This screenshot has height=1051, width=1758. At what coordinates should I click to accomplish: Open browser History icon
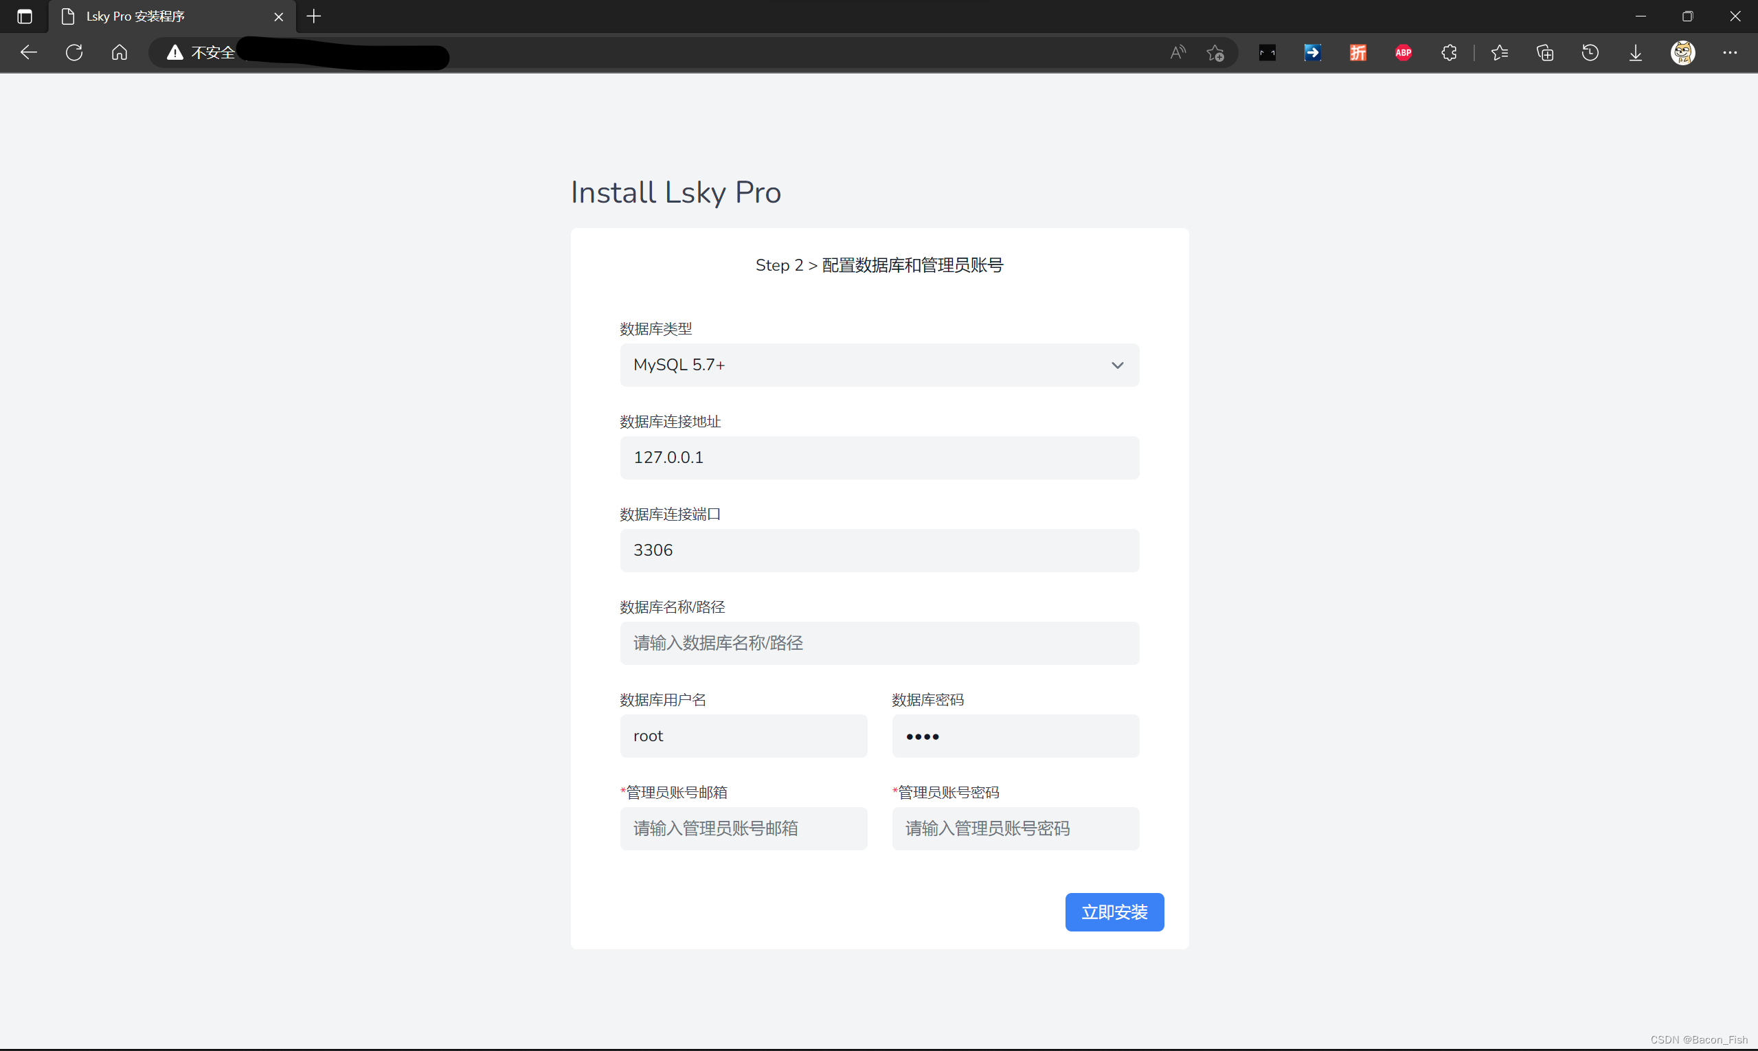(1590, 52)
